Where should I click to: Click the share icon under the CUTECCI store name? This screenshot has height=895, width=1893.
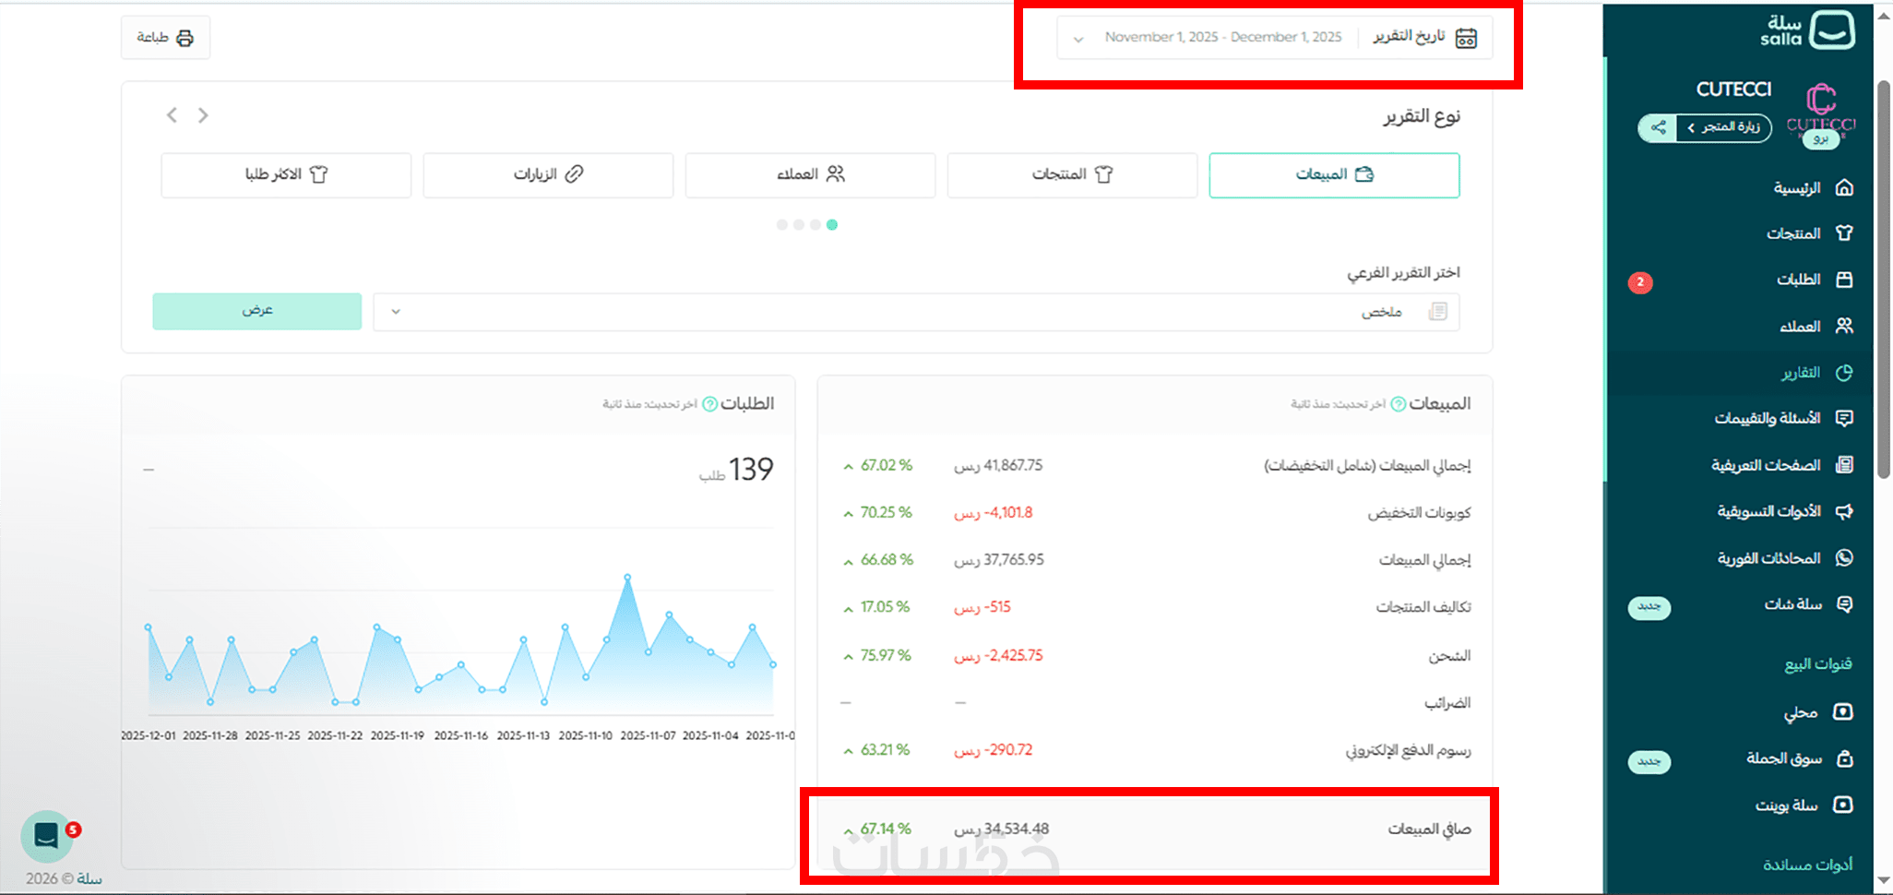1658,127
